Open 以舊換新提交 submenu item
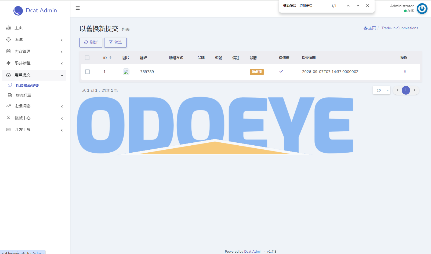The width and height of the screenshot is (431, 254). [34, 85]
